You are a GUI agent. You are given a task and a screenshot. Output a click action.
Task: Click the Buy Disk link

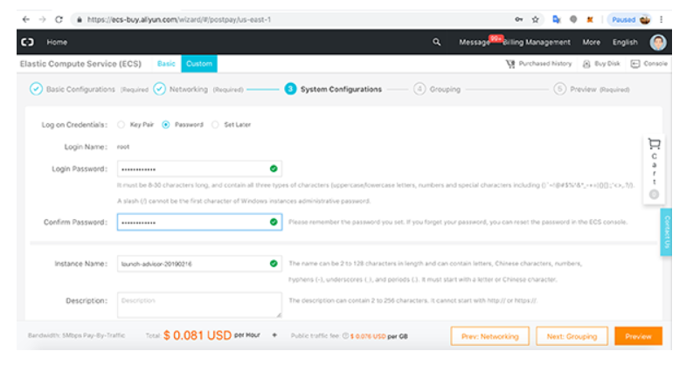tap(607, 64)
